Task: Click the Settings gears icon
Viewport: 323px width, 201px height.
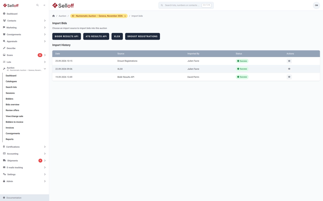Action: click(x=4, y=174)
